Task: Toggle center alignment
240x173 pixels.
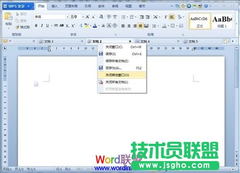Action: [x=129, y=26]
